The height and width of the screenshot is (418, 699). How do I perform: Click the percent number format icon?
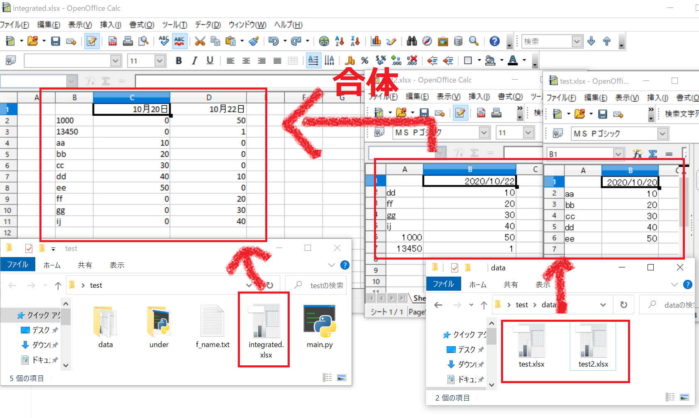point(364,61)
